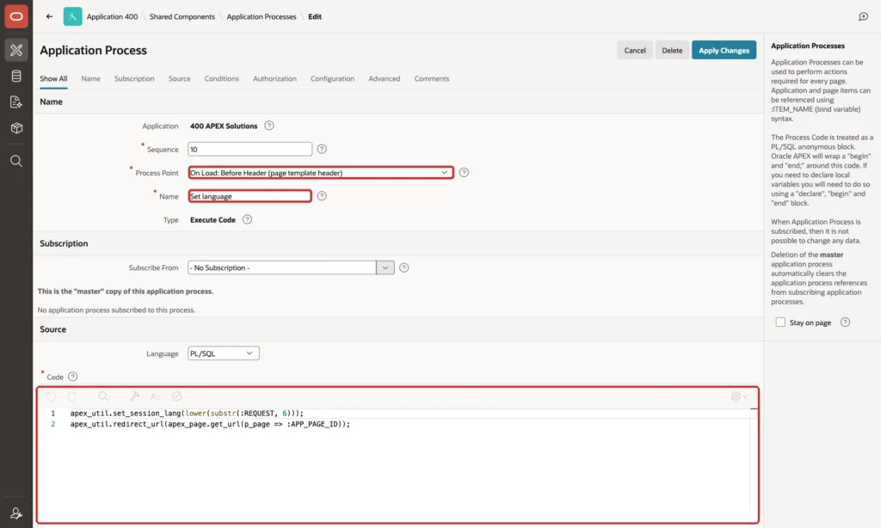The image size is (881, 528).
Task: Open Application Processes breadcrumb link
Action: point(262,16)
